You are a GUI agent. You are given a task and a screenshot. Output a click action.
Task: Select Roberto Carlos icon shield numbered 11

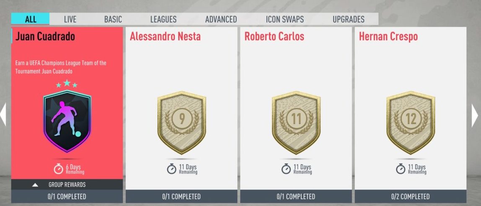pyautogui.click(x=296, y=122)
